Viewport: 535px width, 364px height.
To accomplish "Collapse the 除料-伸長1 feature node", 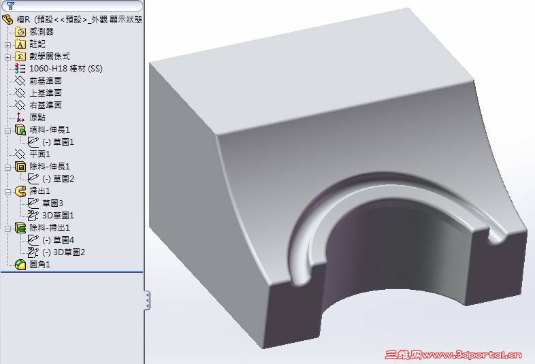I will click(7, 167).
